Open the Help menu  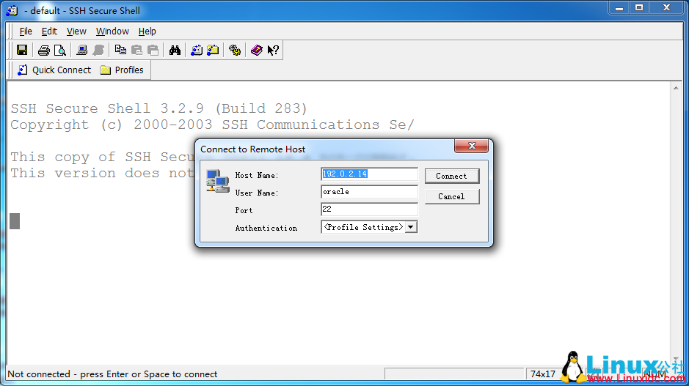click(x=147, y=31)
